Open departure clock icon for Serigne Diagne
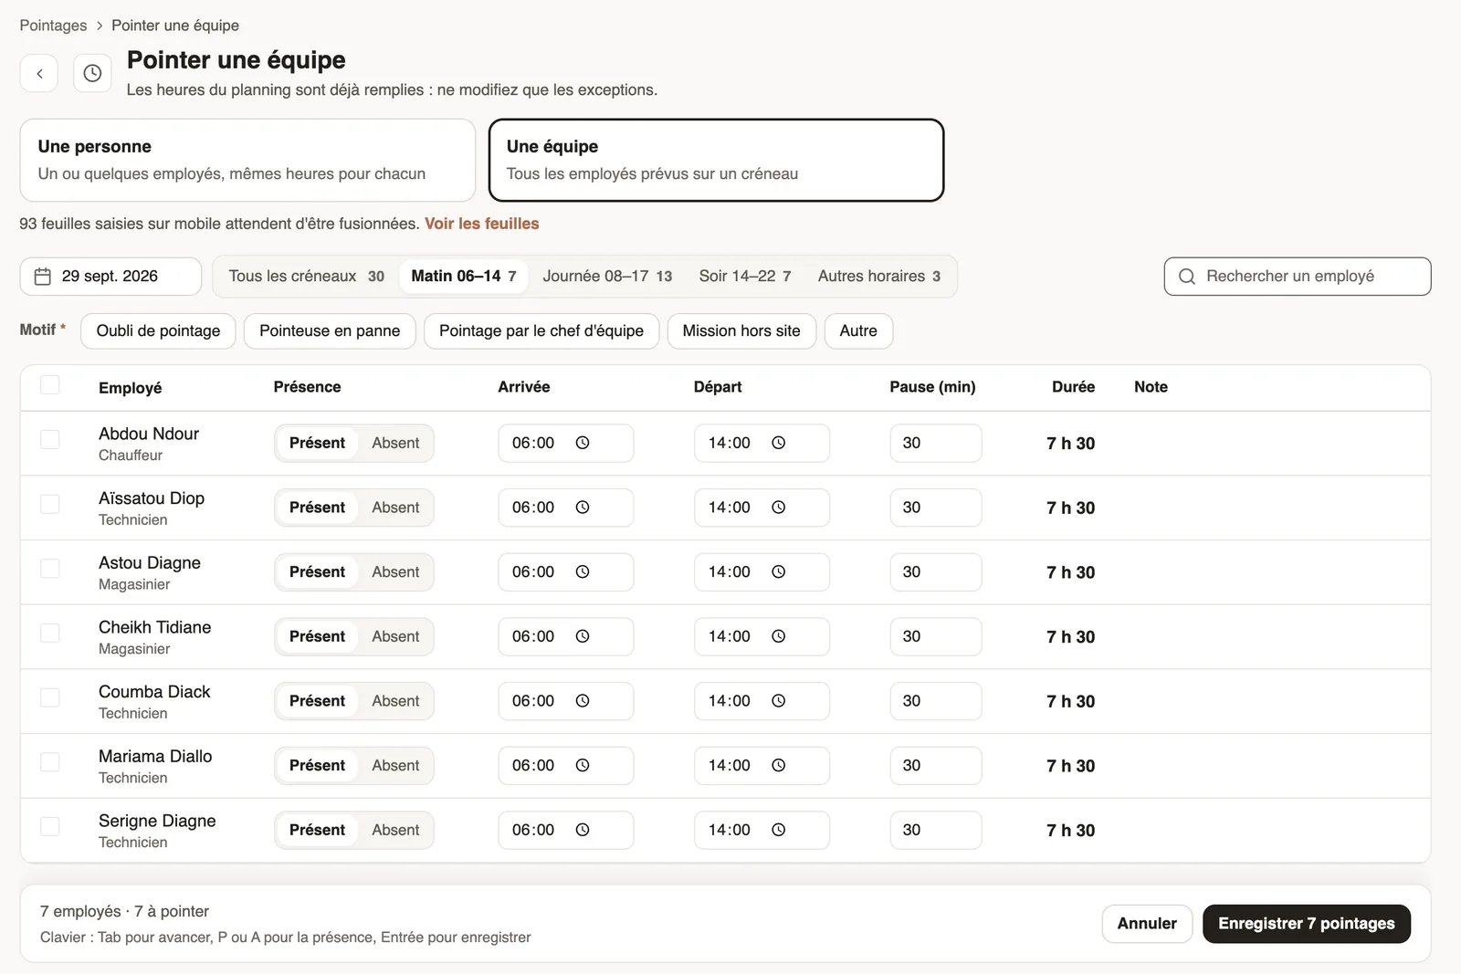The height and width of the screenshot is (974, 1461). tap(779, 830)
